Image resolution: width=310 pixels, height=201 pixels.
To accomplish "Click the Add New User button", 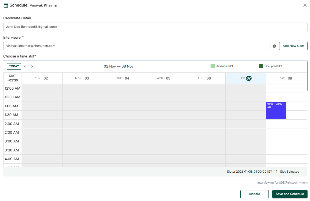I will point(293,46).
